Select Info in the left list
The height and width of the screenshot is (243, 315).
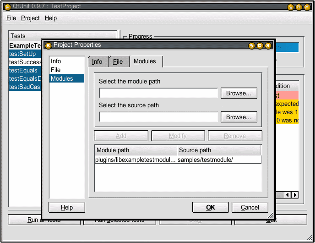click(x=67, y=61)
